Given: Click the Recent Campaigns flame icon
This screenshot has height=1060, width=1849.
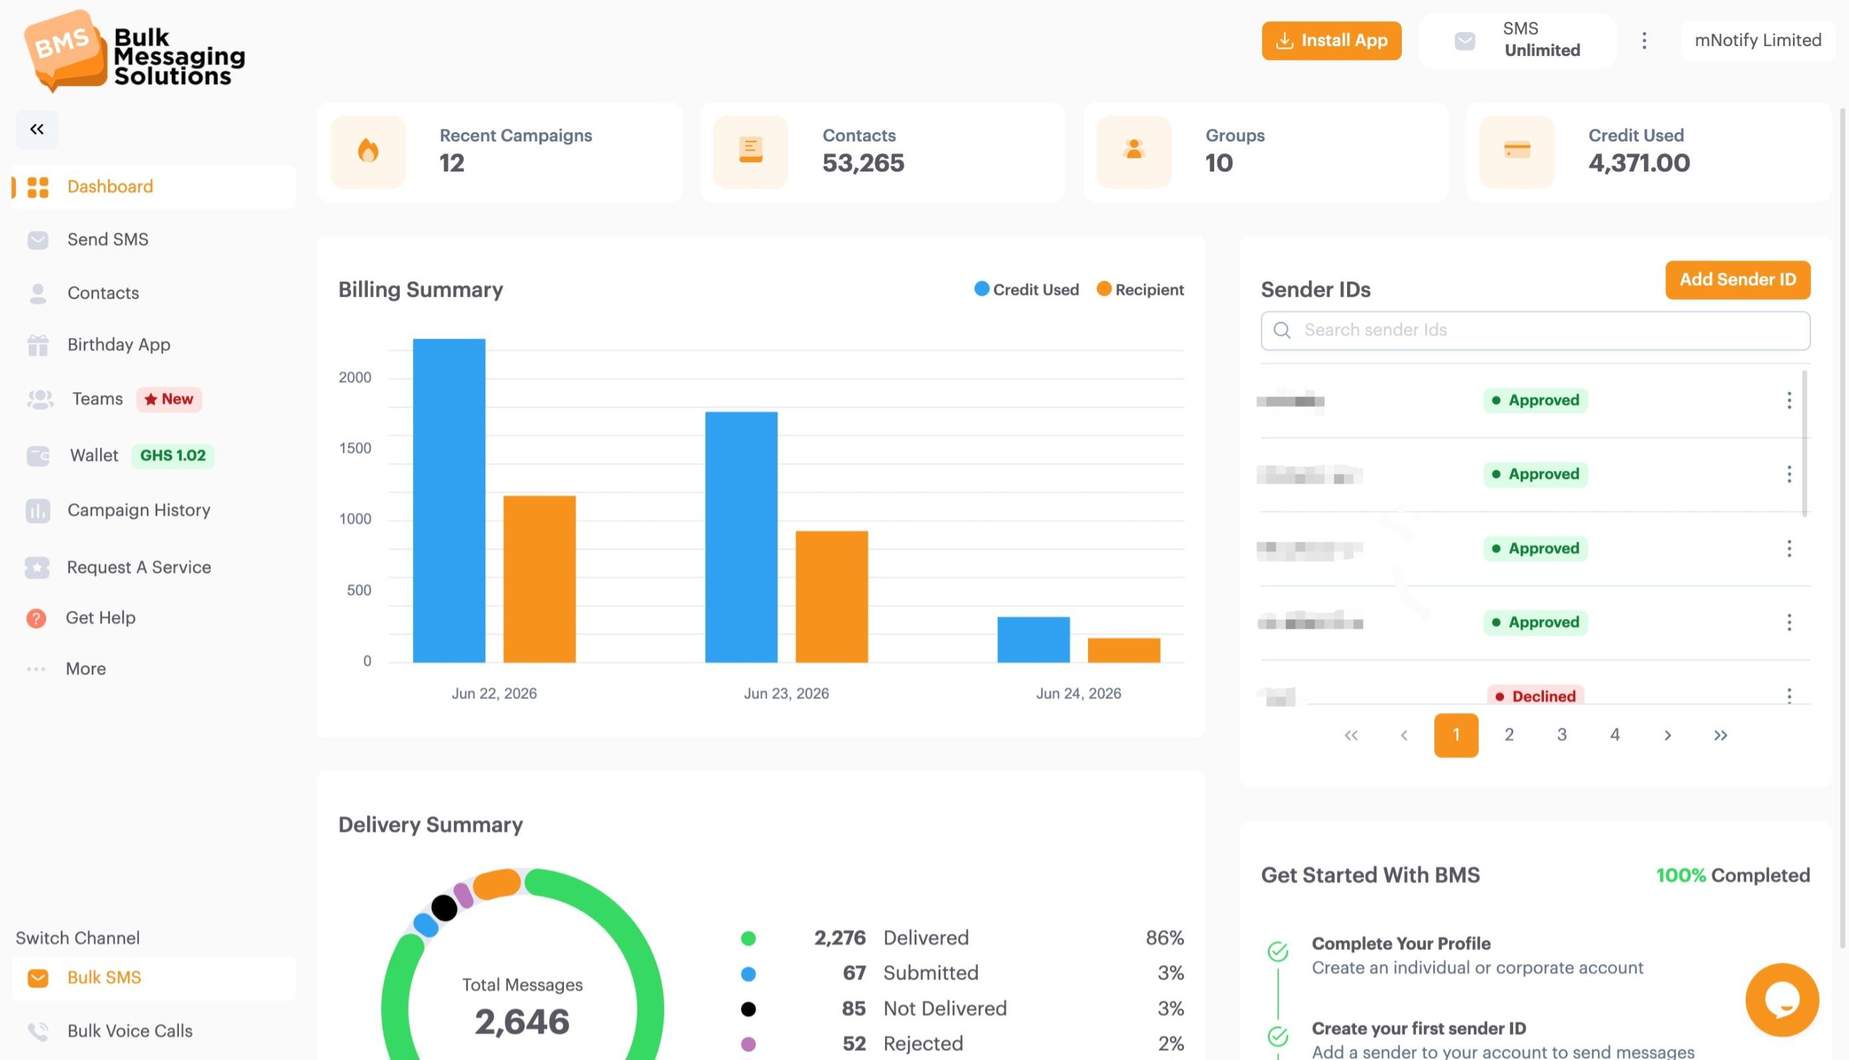Looking at the screenshot, I should (368, 151).
